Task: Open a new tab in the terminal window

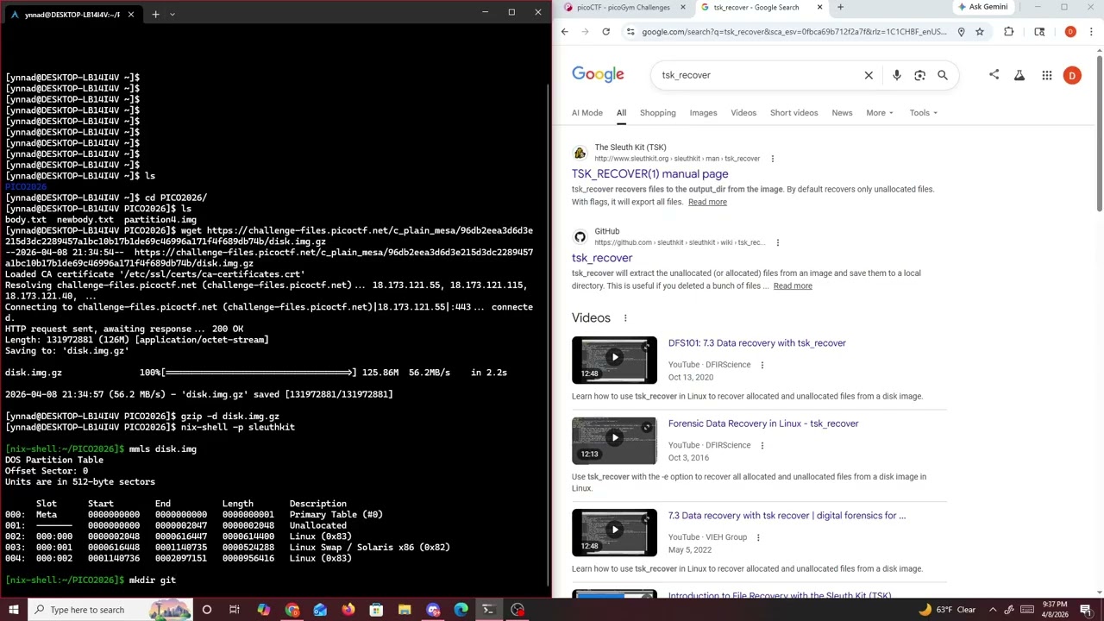Action: (155, 14)
